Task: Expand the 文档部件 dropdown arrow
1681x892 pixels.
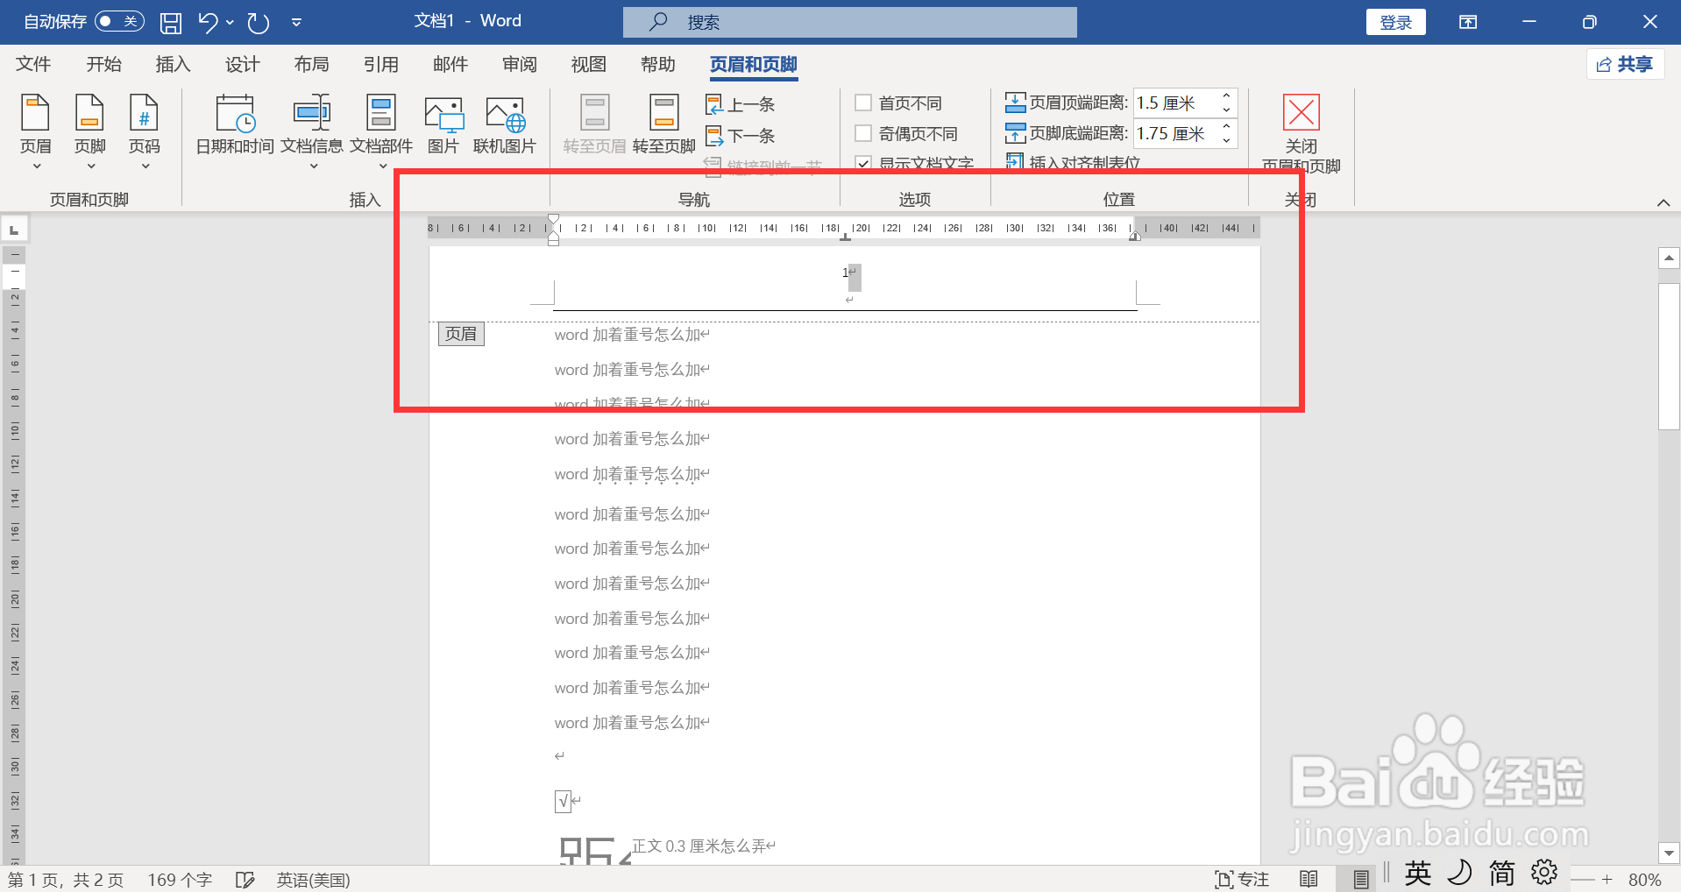Action: [x=383, y=166]
